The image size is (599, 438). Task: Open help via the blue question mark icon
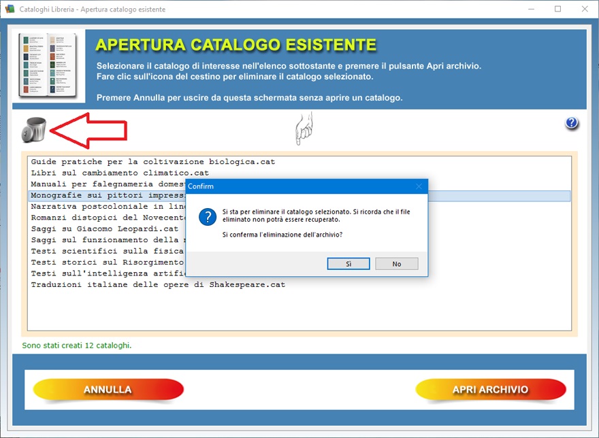point(572,123)
